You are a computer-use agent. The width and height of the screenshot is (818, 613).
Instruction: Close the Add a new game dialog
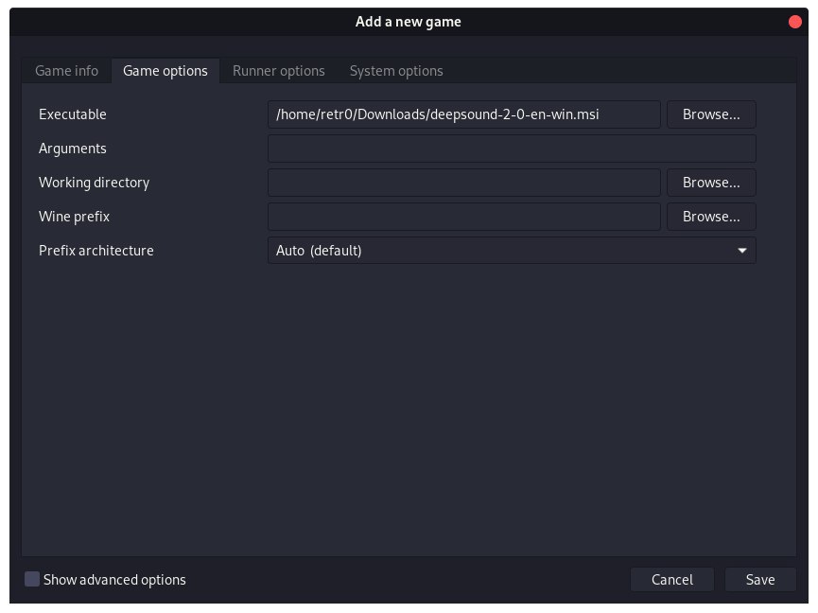tap(795, 22)
